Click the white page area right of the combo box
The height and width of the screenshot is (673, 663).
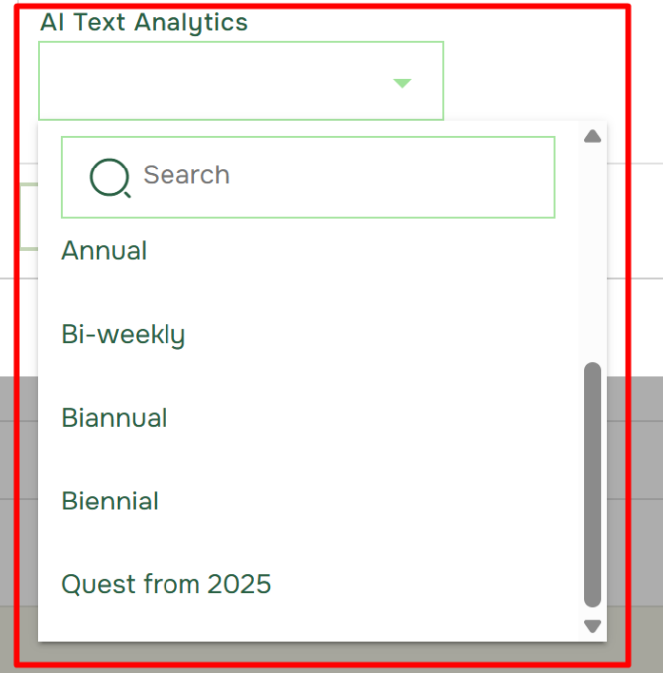click(x=532, y=65)
